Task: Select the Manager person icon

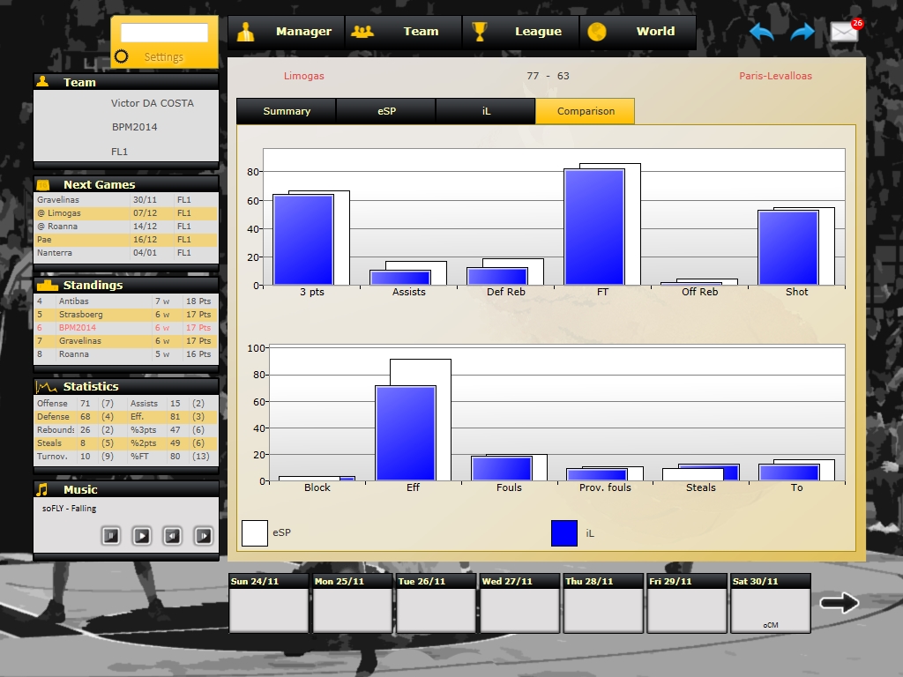Action: click(x=244, y=31)
